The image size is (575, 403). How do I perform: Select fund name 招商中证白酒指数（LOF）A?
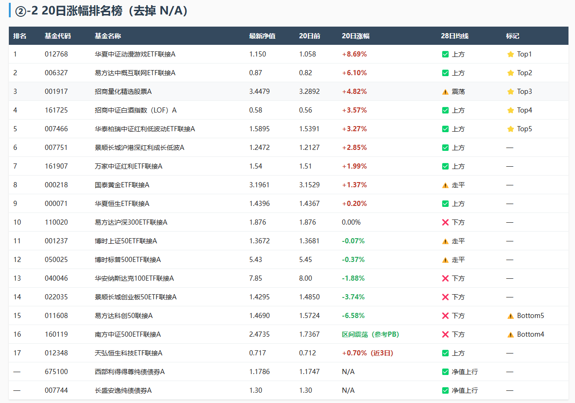click(136, 110)
